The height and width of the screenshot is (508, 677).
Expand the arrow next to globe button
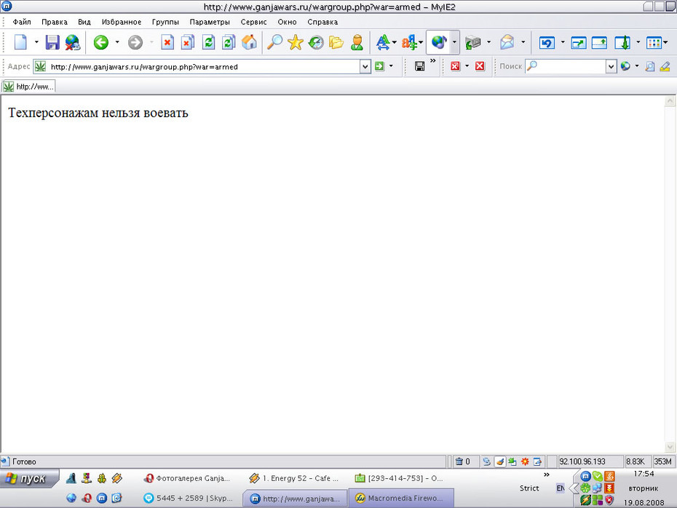click(454, 42)
